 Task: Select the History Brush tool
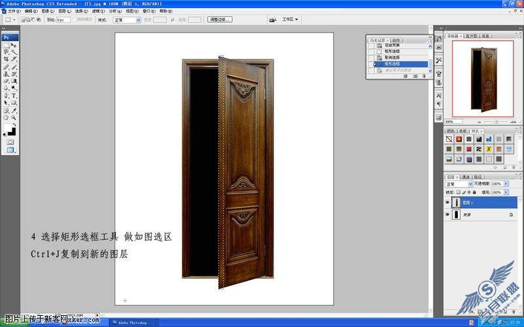[x=14, y=74]
